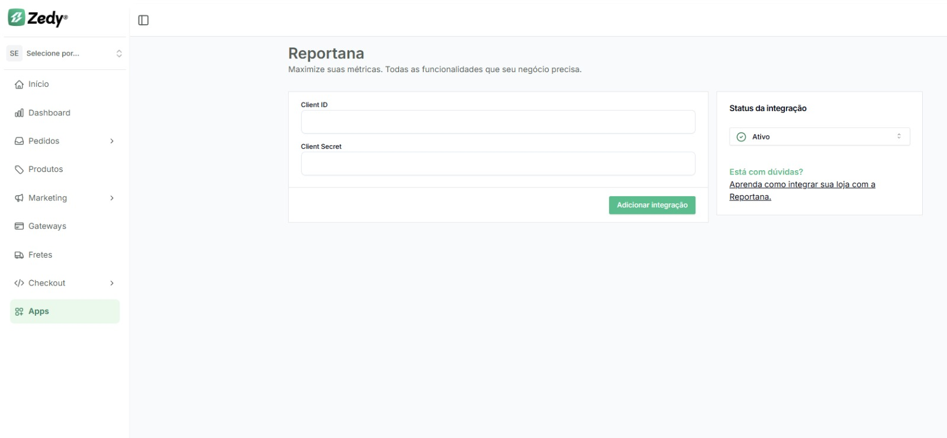Click into the Client Secret field
Screen dimensions: 947x438
498,164
